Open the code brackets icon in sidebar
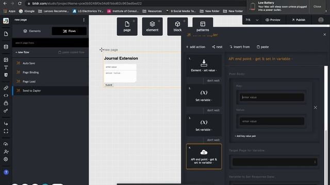 tap(6, 96)
